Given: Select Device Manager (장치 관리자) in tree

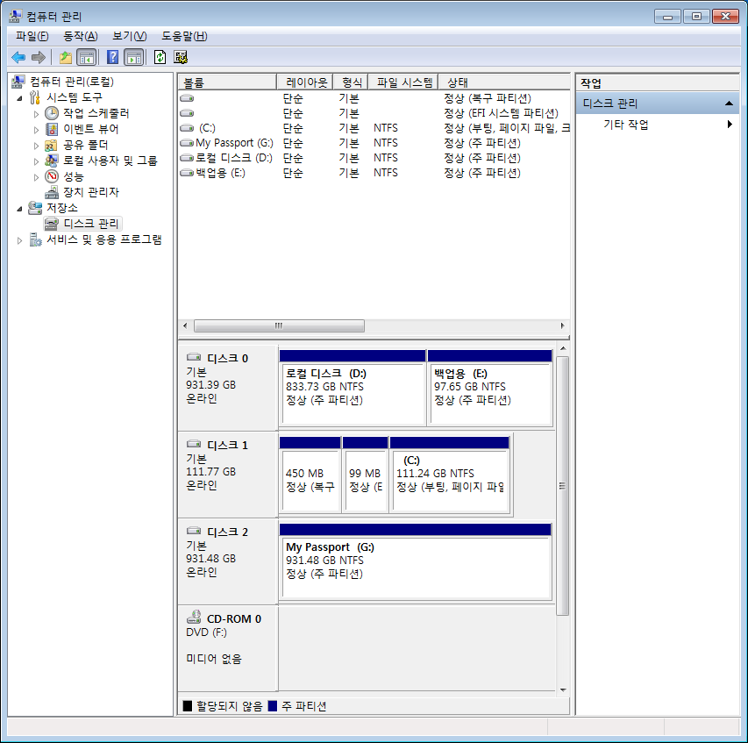Looking at the screenshot, I should 91,192.
